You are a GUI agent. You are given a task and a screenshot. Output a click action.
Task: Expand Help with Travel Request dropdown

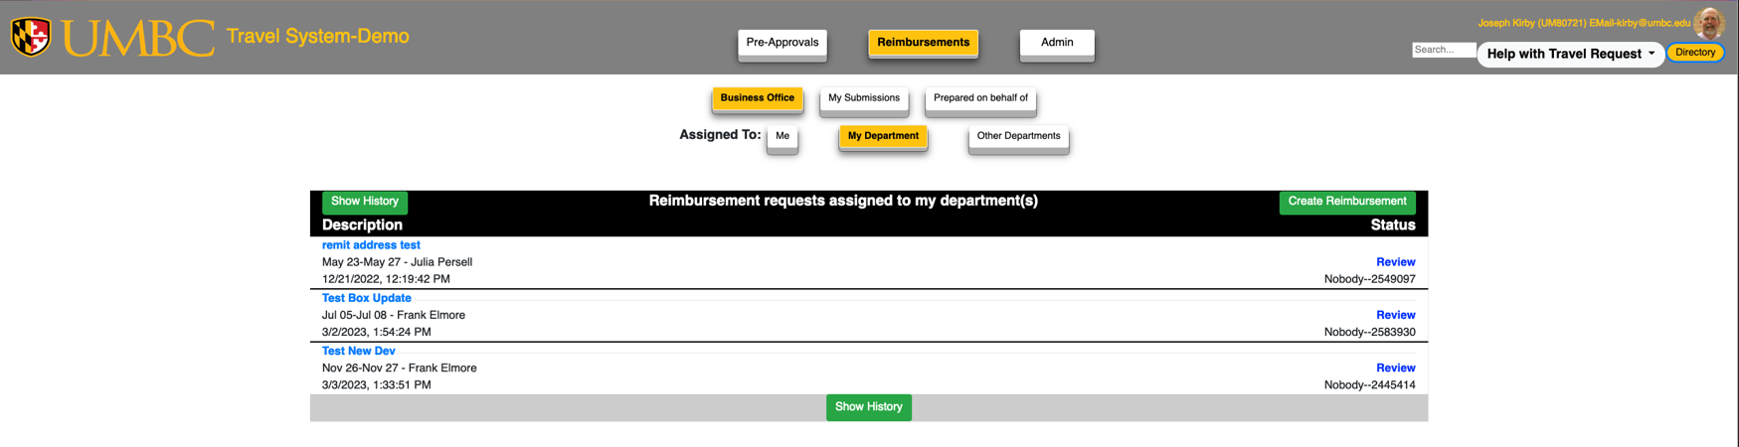point(1571,54)
